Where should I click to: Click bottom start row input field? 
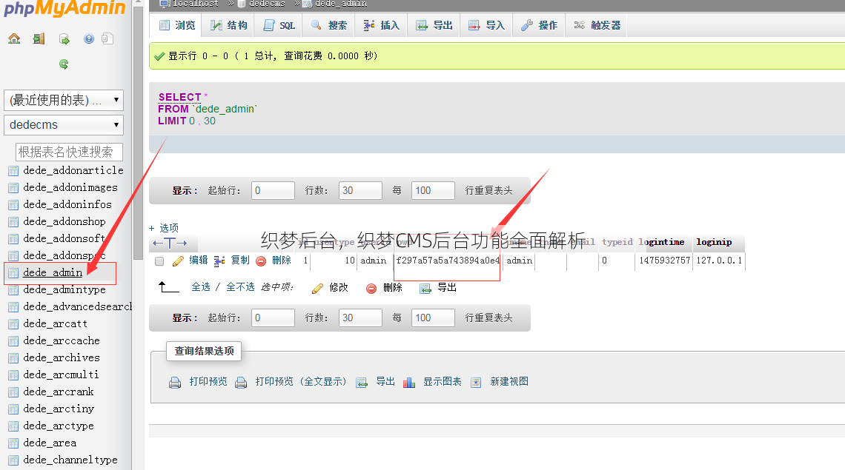[273, 318]
